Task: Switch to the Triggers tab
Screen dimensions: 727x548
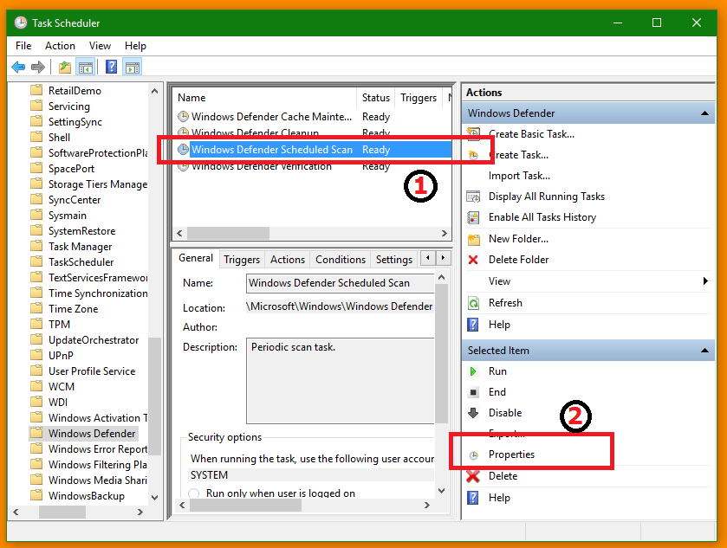Action: (x=242, y=259)
